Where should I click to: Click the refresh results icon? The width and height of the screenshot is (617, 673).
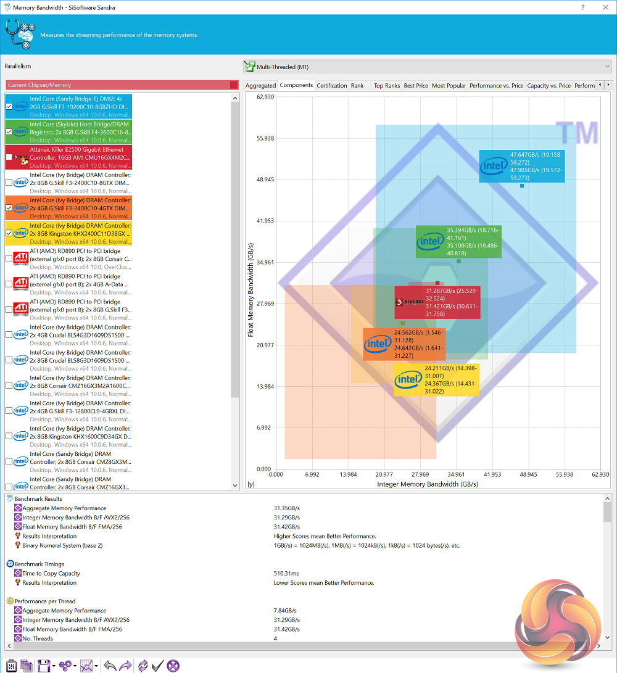point(143,666)
